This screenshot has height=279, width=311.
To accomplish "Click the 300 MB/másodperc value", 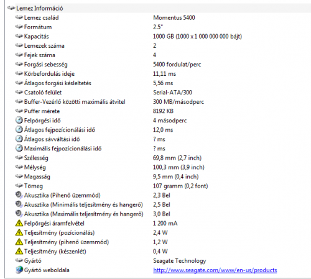I will (179, 102).
